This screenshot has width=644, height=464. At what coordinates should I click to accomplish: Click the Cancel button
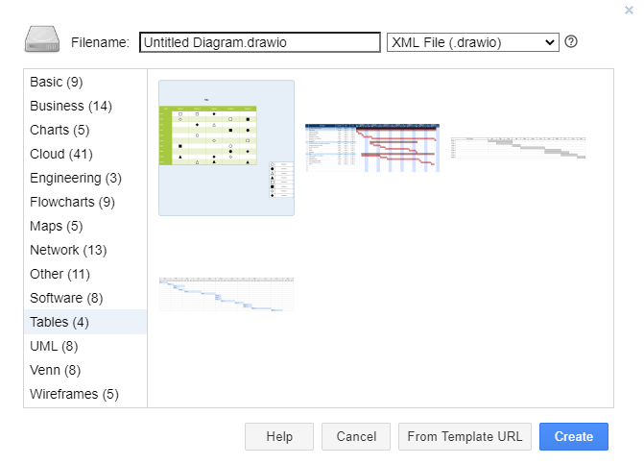coord(356,436)
